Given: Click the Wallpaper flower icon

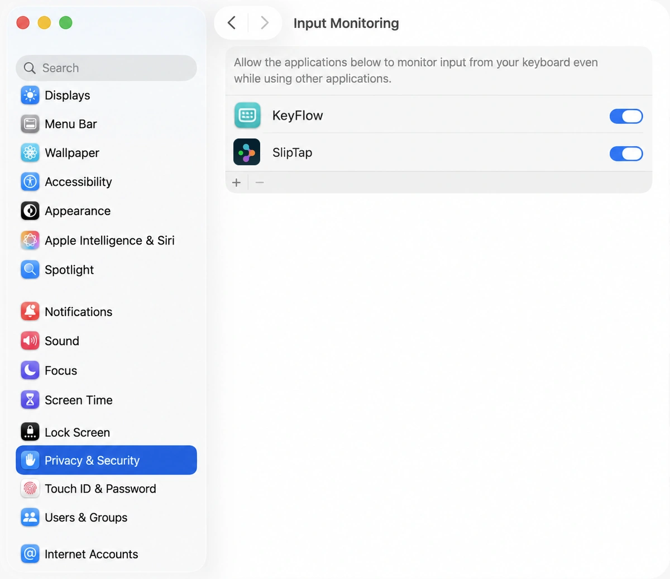Looking at the screenshot, I should click(30, 152).
